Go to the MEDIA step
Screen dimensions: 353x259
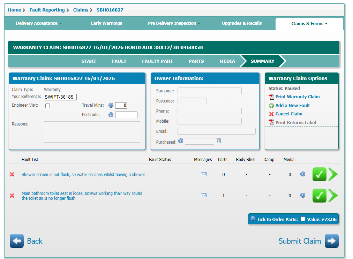point(227,61)
